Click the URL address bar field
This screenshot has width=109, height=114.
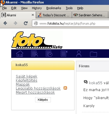click(70, 23)
